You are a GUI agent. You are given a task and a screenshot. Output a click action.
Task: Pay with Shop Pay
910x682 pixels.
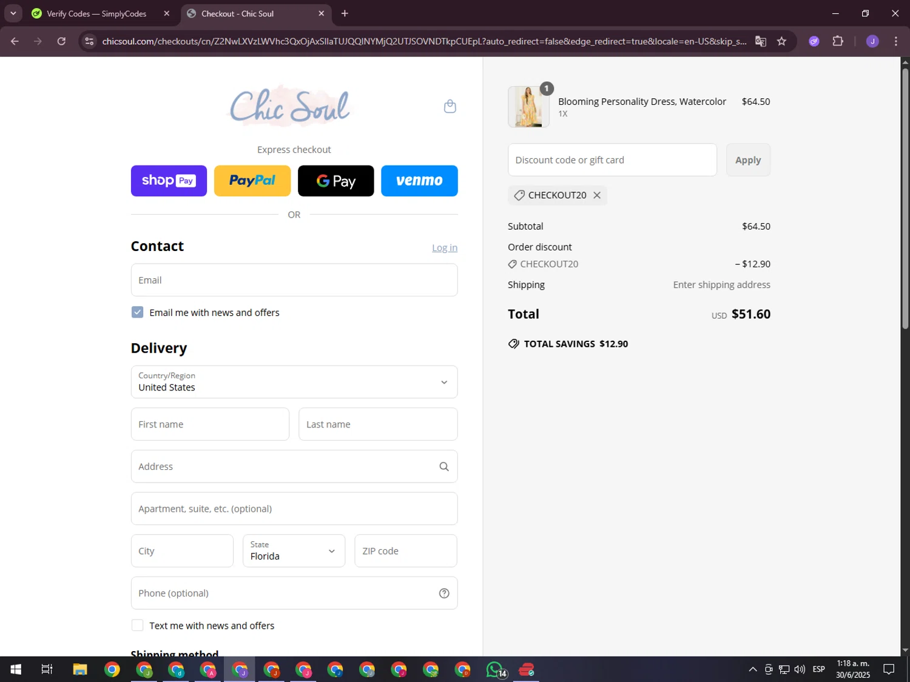coord(169,181)
